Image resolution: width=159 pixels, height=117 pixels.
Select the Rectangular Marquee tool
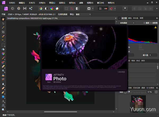(x=3, y=45)
